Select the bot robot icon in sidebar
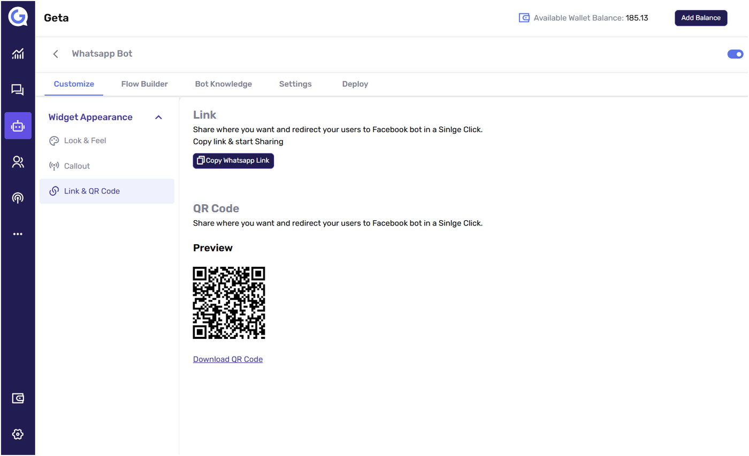Image resolution: width=749 pixels, height=456 pixels. pyautogui.click(x=18, y=126)
